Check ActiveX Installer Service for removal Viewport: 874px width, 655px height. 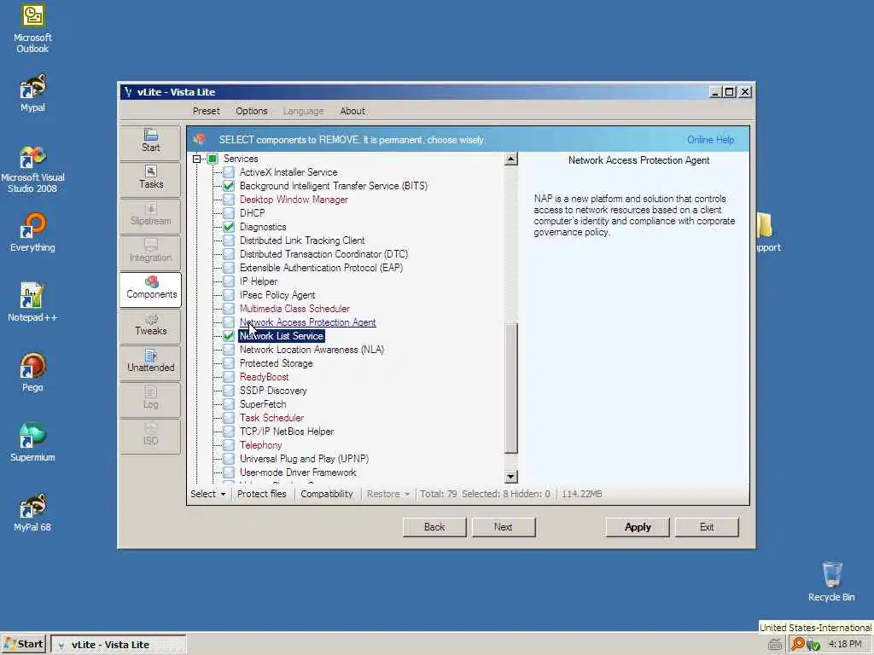pos(229,172)
